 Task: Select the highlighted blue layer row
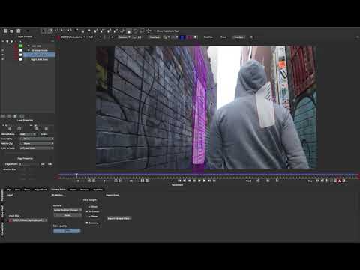tap(39, 55)
